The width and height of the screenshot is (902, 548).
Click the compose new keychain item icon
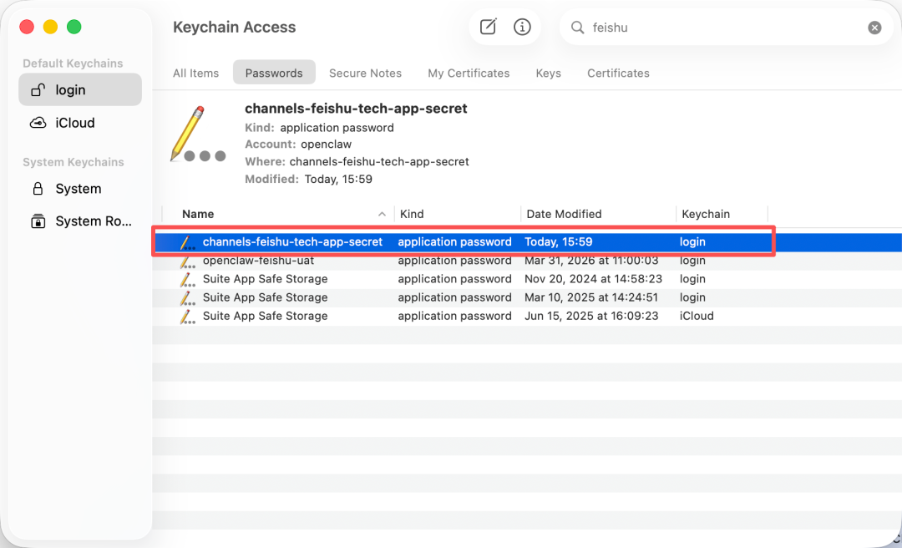tap(489, 27)
